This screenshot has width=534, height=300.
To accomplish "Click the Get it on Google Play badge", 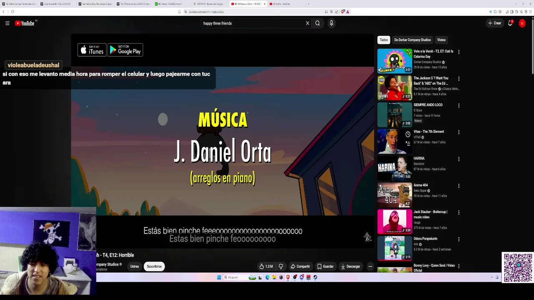I will pyautogui.click(x=125, y=50).
